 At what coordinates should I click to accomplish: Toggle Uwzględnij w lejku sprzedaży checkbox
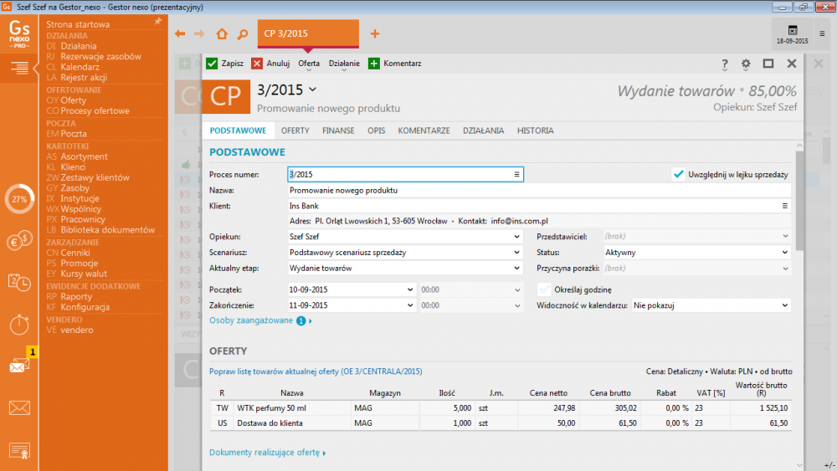(x=679, y=174)
